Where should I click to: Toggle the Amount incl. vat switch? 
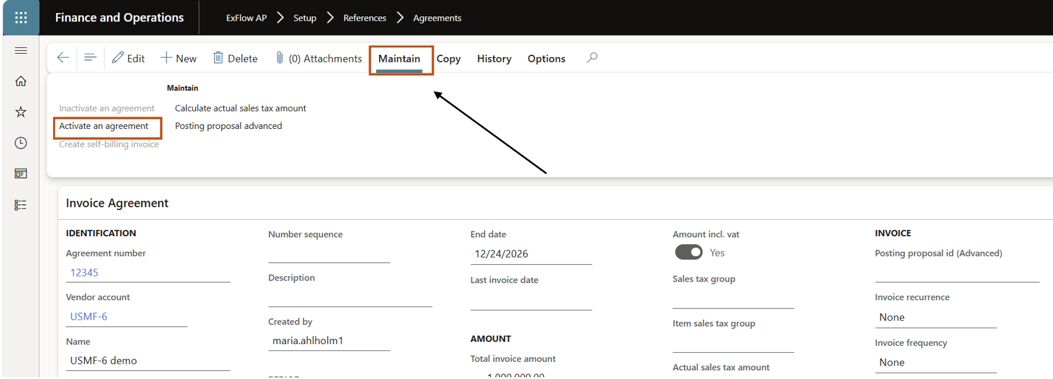688,252
